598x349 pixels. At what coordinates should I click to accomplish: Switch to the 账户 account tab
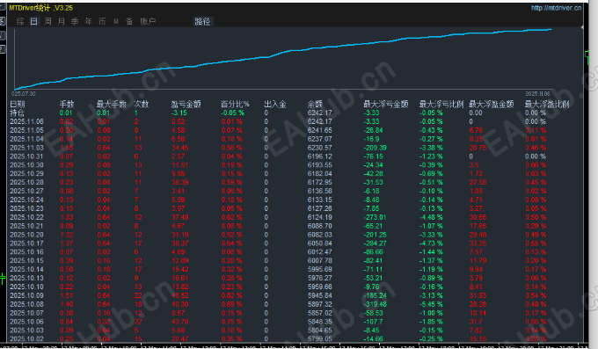click(x=148, y=21)
